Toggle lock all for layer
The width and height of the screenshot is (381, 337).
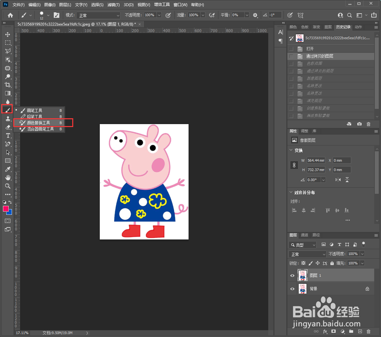pos(332,263)
